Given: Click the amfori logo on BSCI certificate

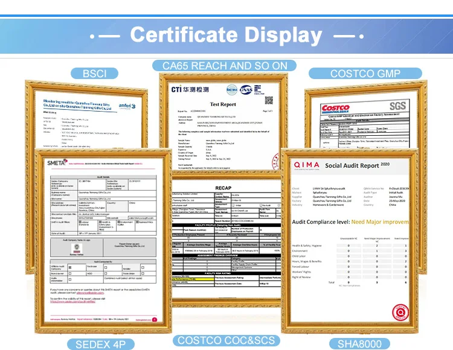Looking at the screenshot, I should 127,106.
